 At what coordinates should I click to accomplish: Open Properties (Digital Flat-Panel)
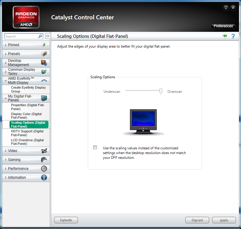pos(28,107)
